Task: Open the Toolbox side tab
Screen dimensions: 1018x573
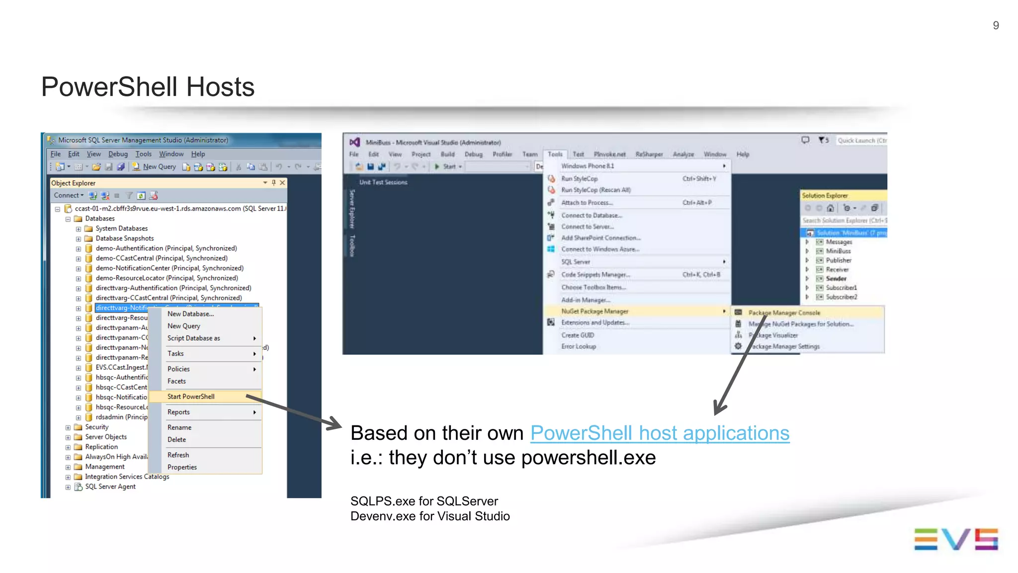Action: click(352, 246)
